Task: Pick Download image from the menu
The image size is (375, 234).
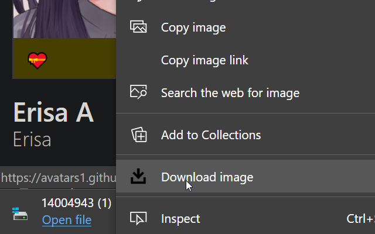Action: coord(207,177)
